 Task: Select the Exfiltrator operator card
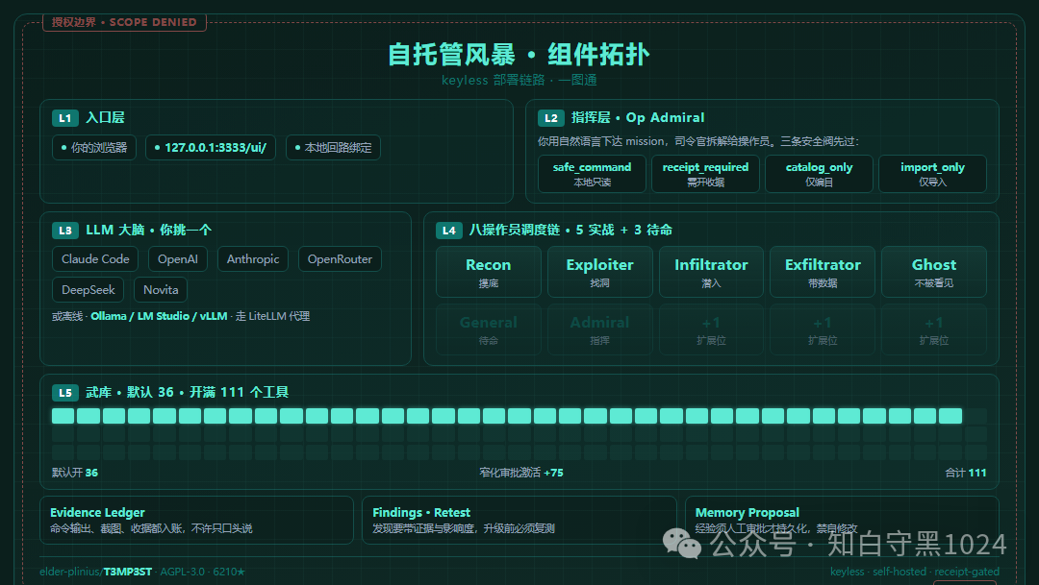coord(823,272)
